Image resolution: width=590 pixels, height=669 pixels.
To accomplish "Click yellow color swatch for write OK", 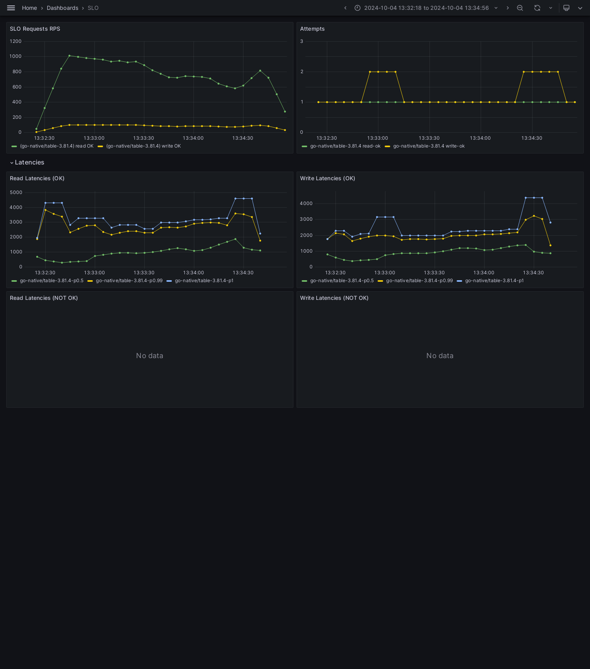I will (100, 146).
